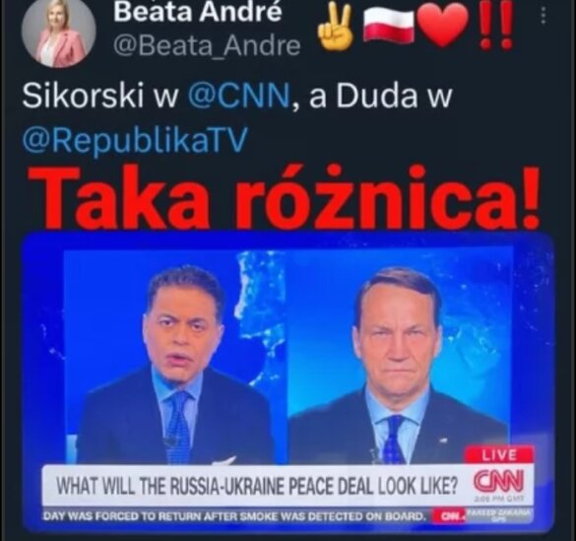Screen dimensions: 576x541
Task: Click the red heart emoji
Action: [445, 25]
